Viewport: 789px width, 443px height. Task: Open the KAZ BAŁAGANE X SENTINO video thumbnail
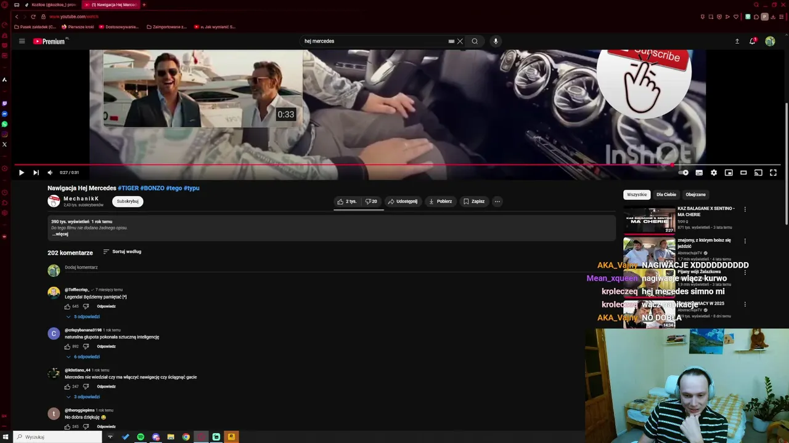tap(649, 220)
